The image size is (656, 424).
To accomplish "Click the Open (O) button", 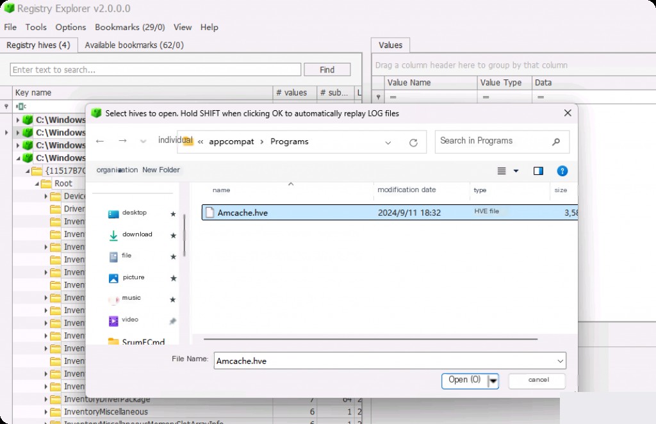I will 464,380.
